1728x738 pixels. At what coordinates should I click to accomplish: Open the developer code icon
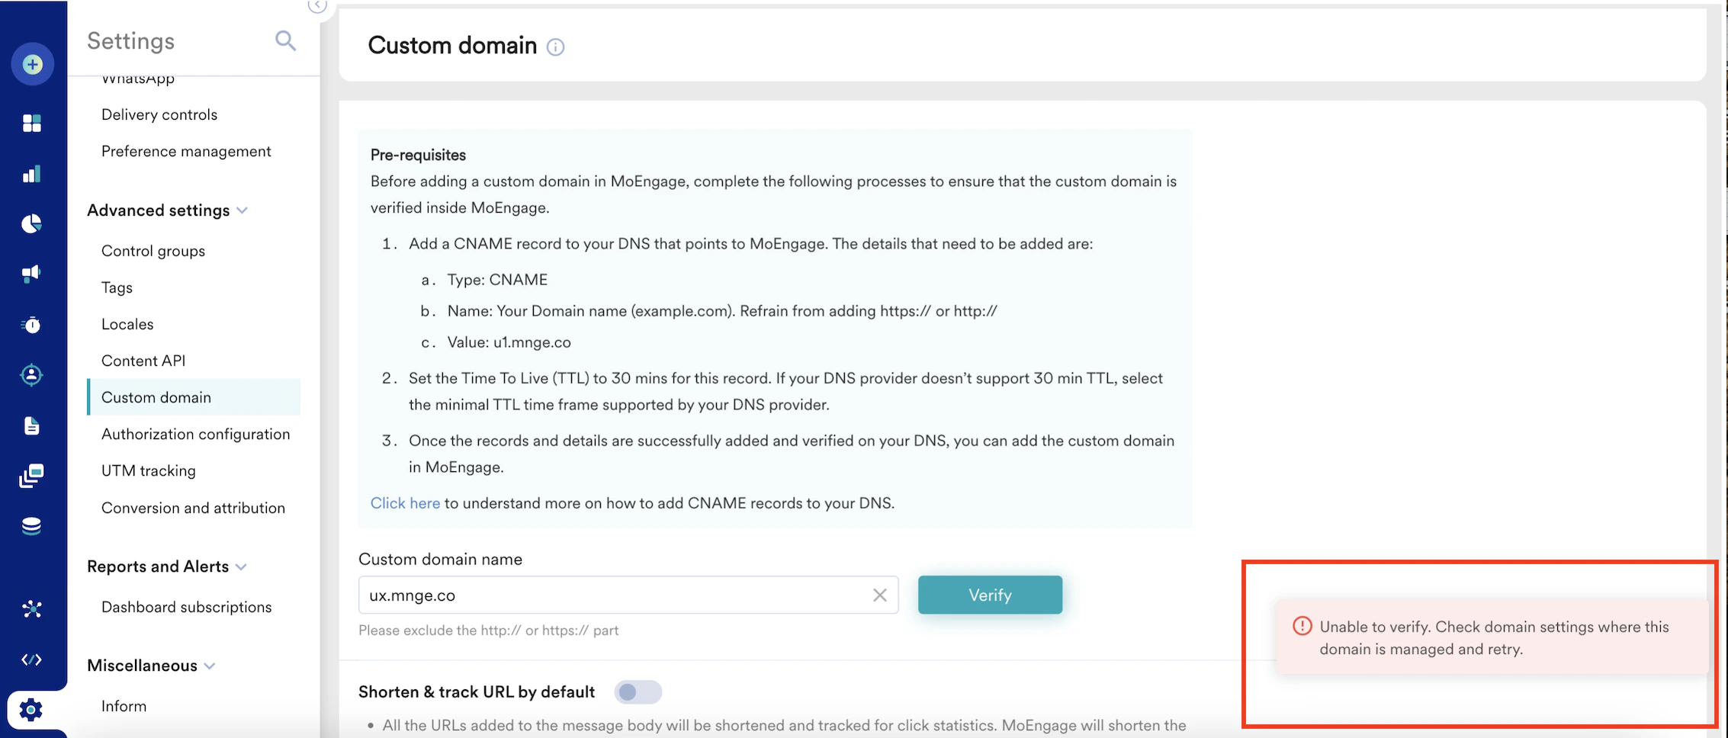point(33,659)
